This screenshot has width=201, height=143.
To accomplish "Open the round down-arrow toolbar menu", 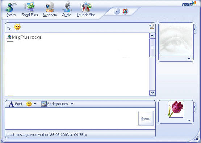I will pyautogui.click(x=117, y=11).
